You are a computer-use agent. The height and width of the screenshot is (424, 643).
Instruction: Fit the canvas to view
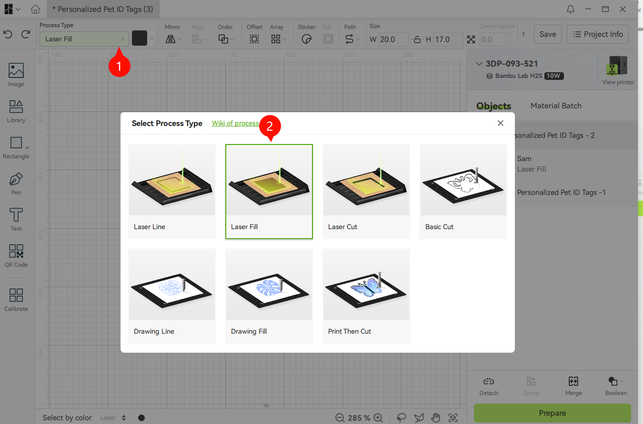click(x=453, y=417)
